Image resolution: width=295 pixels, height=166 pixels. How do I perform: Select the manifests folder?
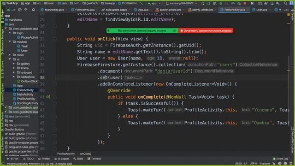point(13,20)
